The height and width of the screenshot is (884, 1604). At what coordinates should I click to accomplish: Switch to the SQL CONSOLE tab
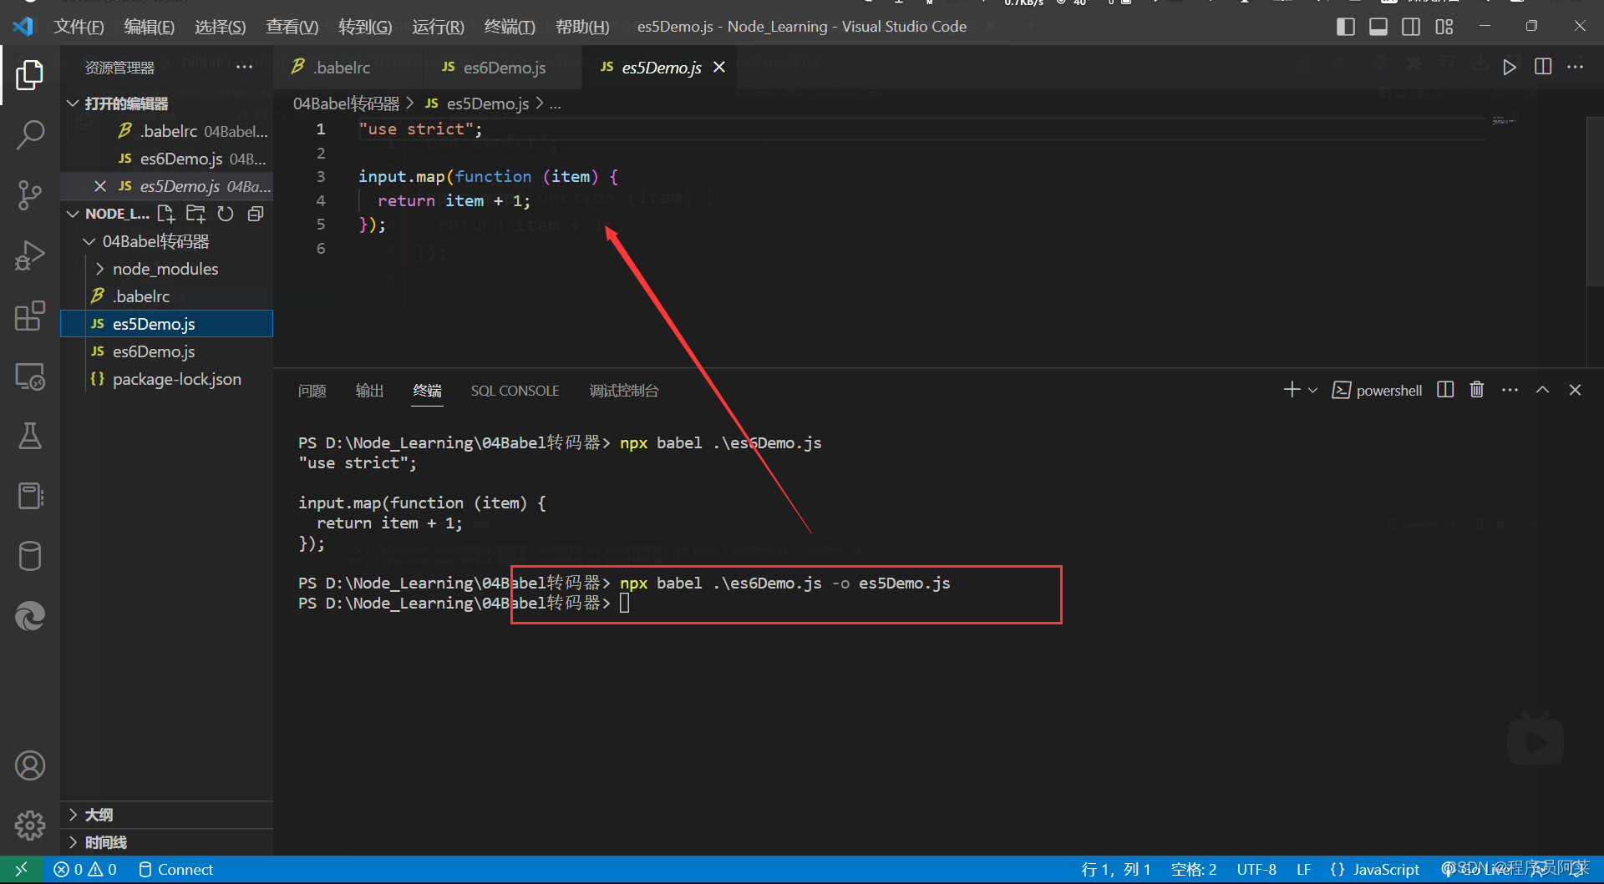(x=515, y=391)
